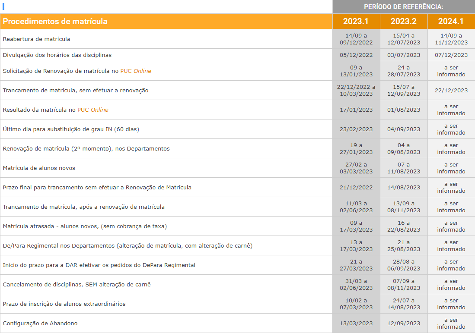Click the 01/08/2023 date cell
Image resolution: width=475 pixels, height=333 pixels.
pyautogui.click(x=404, y=110)
